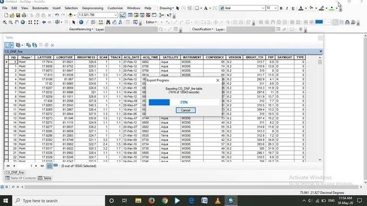This screenshot has width=367, height=206.
Task: Expand the Georeferencing dropdown menu
Action: coord(81,29)
